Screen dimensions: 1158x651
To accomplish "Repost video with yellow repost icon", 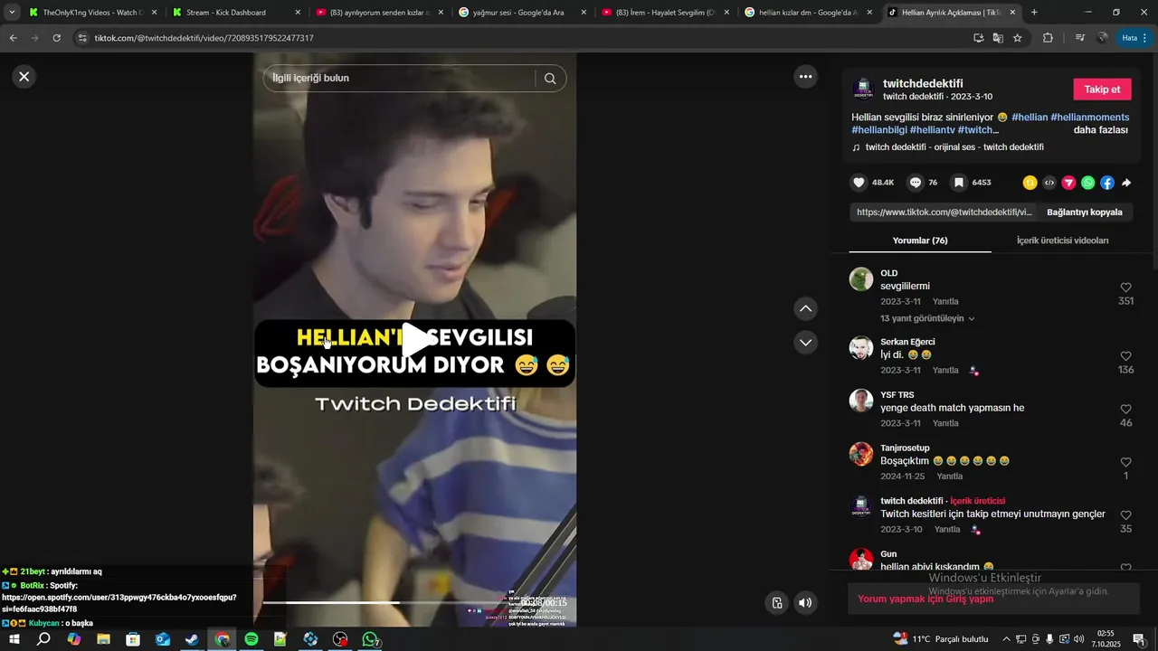I will (1030, 183).
